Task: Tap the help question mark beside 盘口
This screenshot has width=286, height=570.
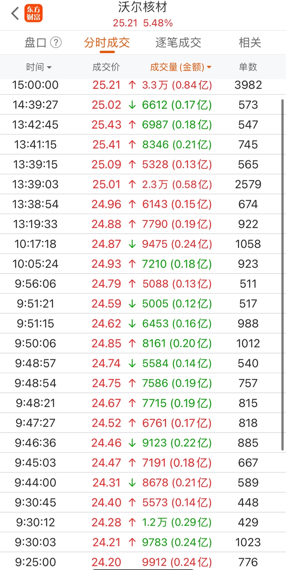Action: coord(55,43)
